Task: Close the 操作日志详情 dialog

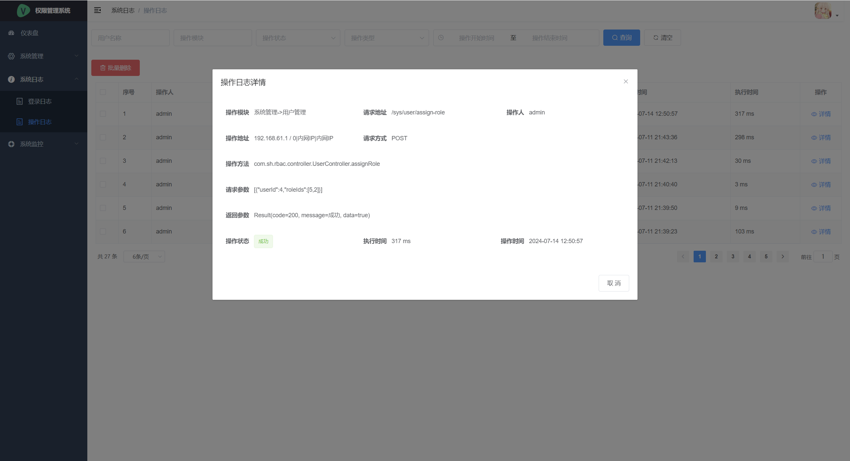Action: [x=626, y=82]
